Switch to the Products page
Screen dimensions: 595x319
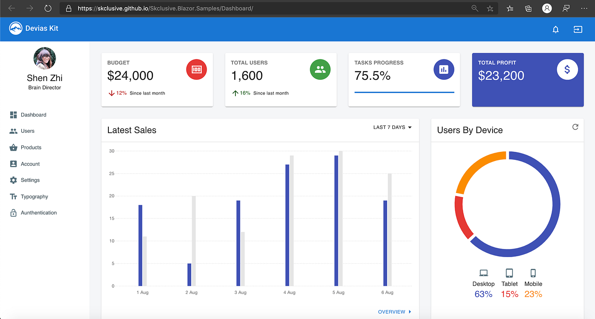pyautogui.click(x=30, y=147)
